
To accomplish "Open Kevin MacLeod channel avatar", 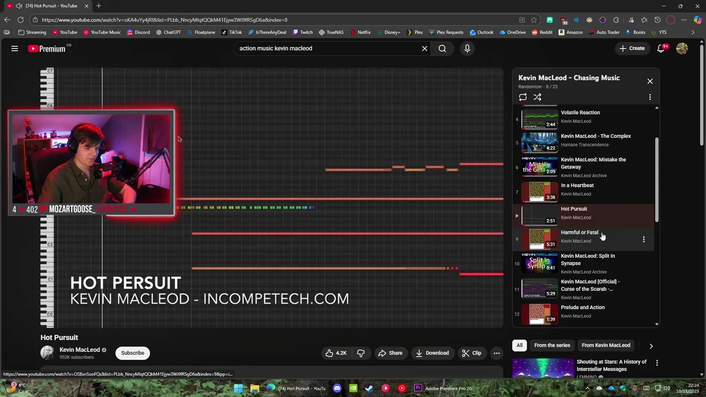I will pos(47,353).
